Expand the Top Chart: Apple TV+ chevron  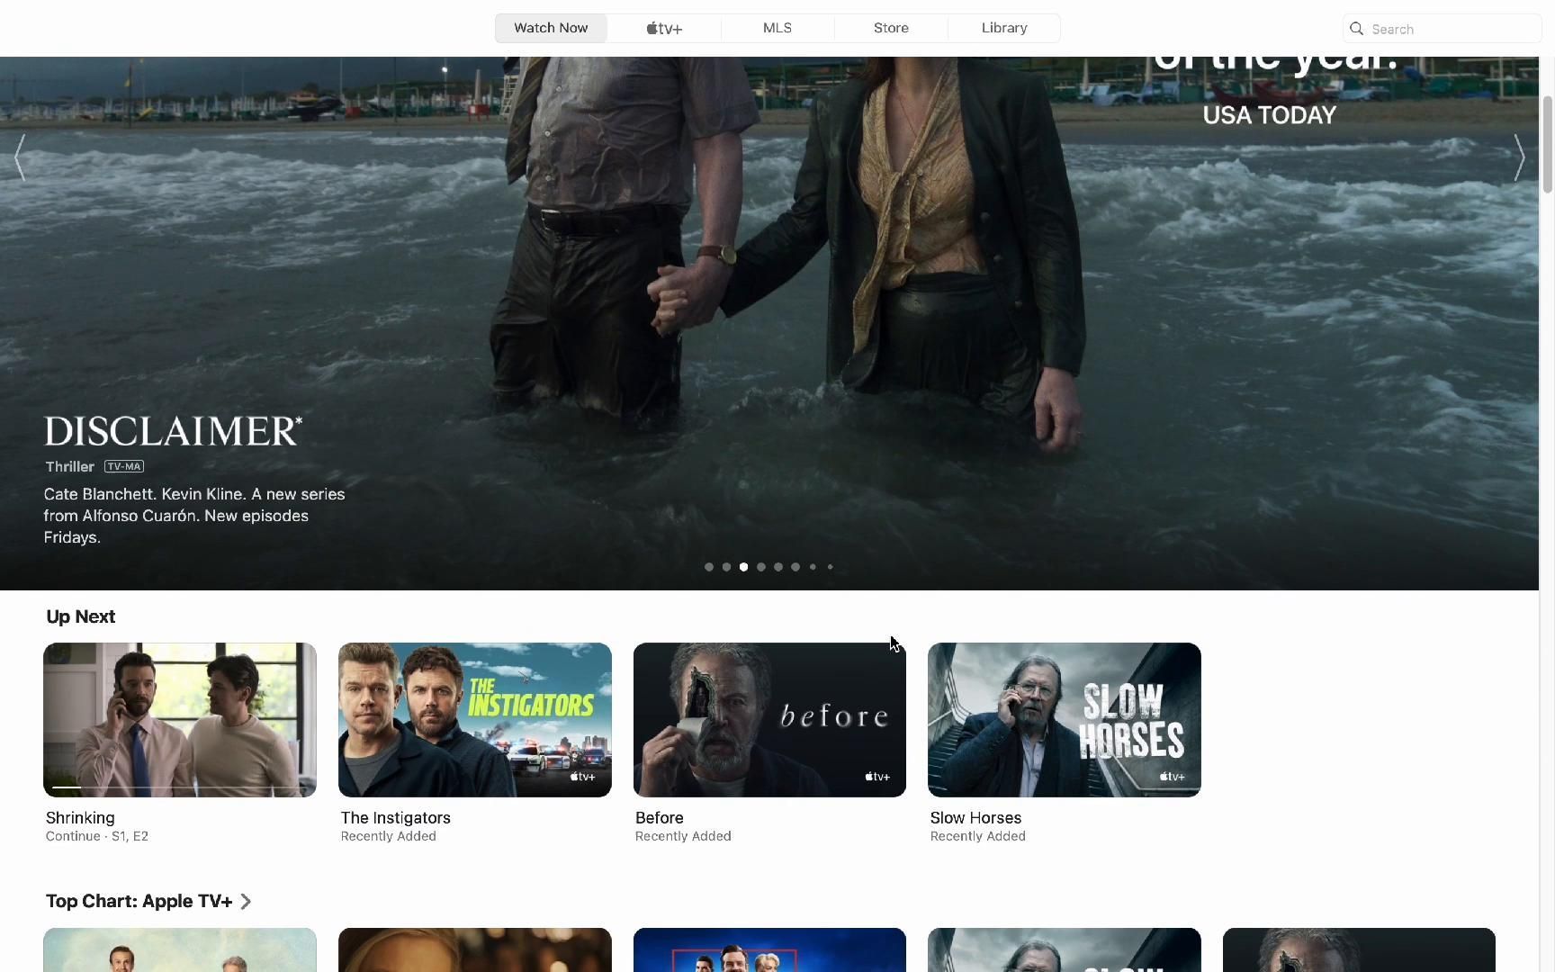pyautogui.click(x=246, y=902)
